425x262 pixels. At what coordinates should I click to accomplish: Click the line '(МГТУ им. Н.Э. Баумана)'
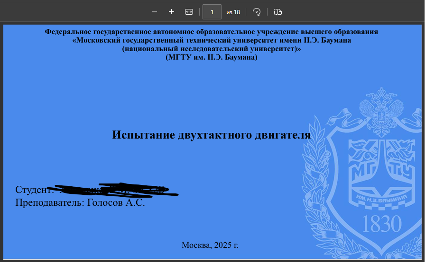click(x=212, y=57)
